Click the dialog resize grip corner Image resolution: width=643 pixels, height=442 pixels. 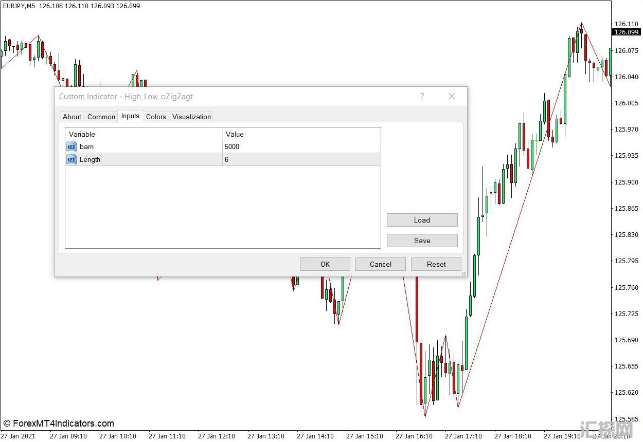[x=463, y=273]
